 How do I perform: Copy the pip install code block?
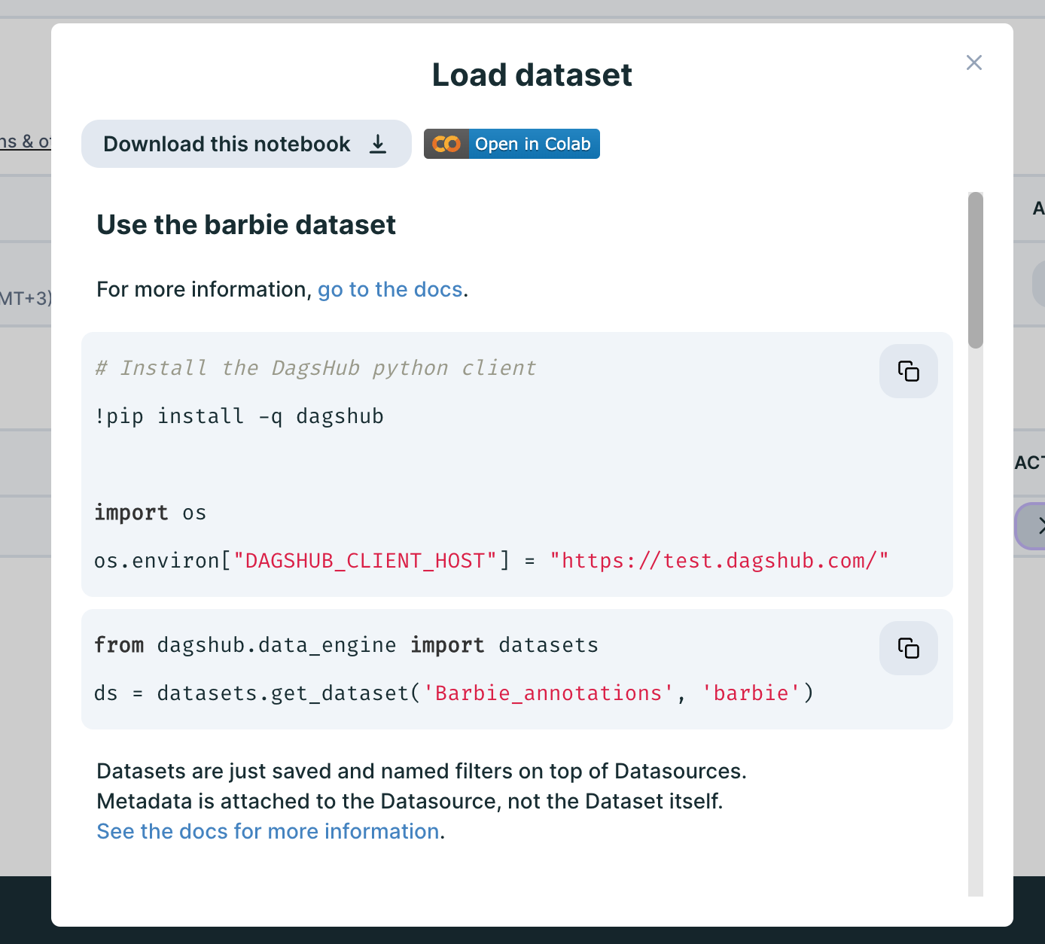(908, 371)
